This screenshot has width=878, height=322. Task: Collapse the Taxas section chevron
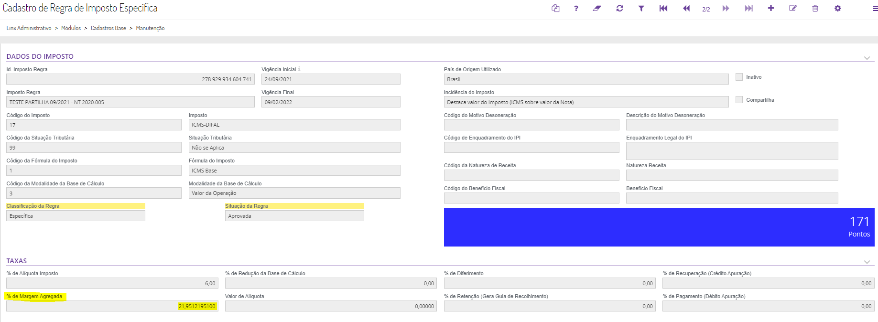coord(867,262)
